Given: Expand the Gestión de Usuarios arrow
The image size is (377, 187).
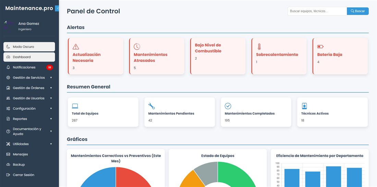Looking at the screenshot, I should (x=51, y=98).
